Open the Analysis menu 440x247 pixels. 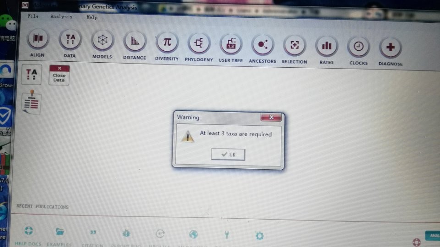[61, 17]
